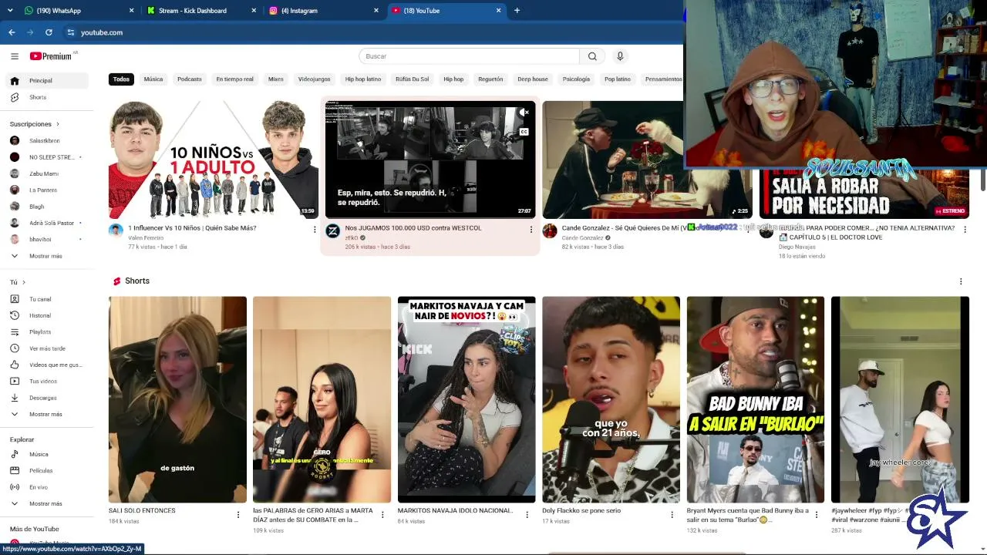The image size is (987, 555).
Task: Open Adrià Solà Pastor channel
Action: (47, 224)
